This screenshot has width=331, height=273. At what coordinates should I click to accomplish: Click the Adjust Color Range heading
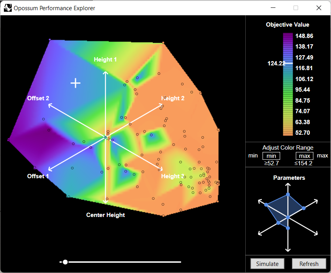288,148
